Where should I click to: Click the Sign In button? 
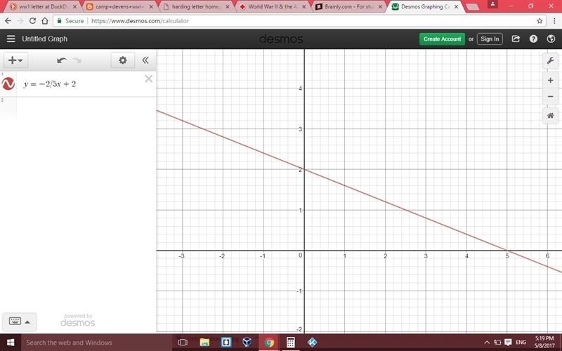click(490, 39)
